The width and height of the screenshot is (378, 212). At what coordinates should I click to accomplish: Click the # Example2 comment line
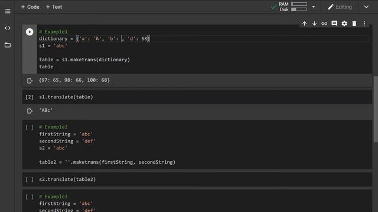(53, 127)
